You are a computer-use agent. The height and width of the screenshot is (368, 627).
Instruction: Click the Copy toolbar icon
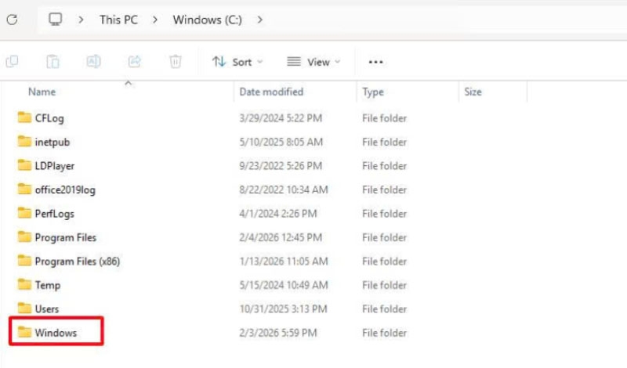[12, 62]
